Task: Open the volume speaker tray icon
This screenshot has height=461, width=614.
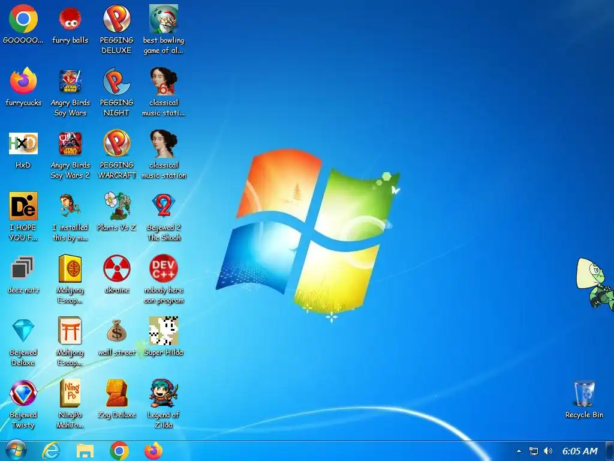Action: 548,451
